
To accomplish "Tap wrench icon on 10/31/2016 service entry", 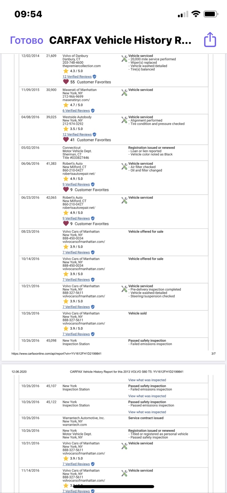I will coord(124,446).
